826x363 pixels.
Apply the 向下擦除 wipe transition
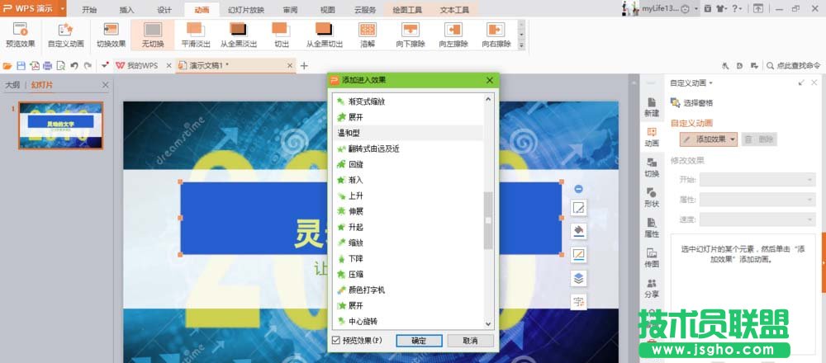click(x=411, y=35)
